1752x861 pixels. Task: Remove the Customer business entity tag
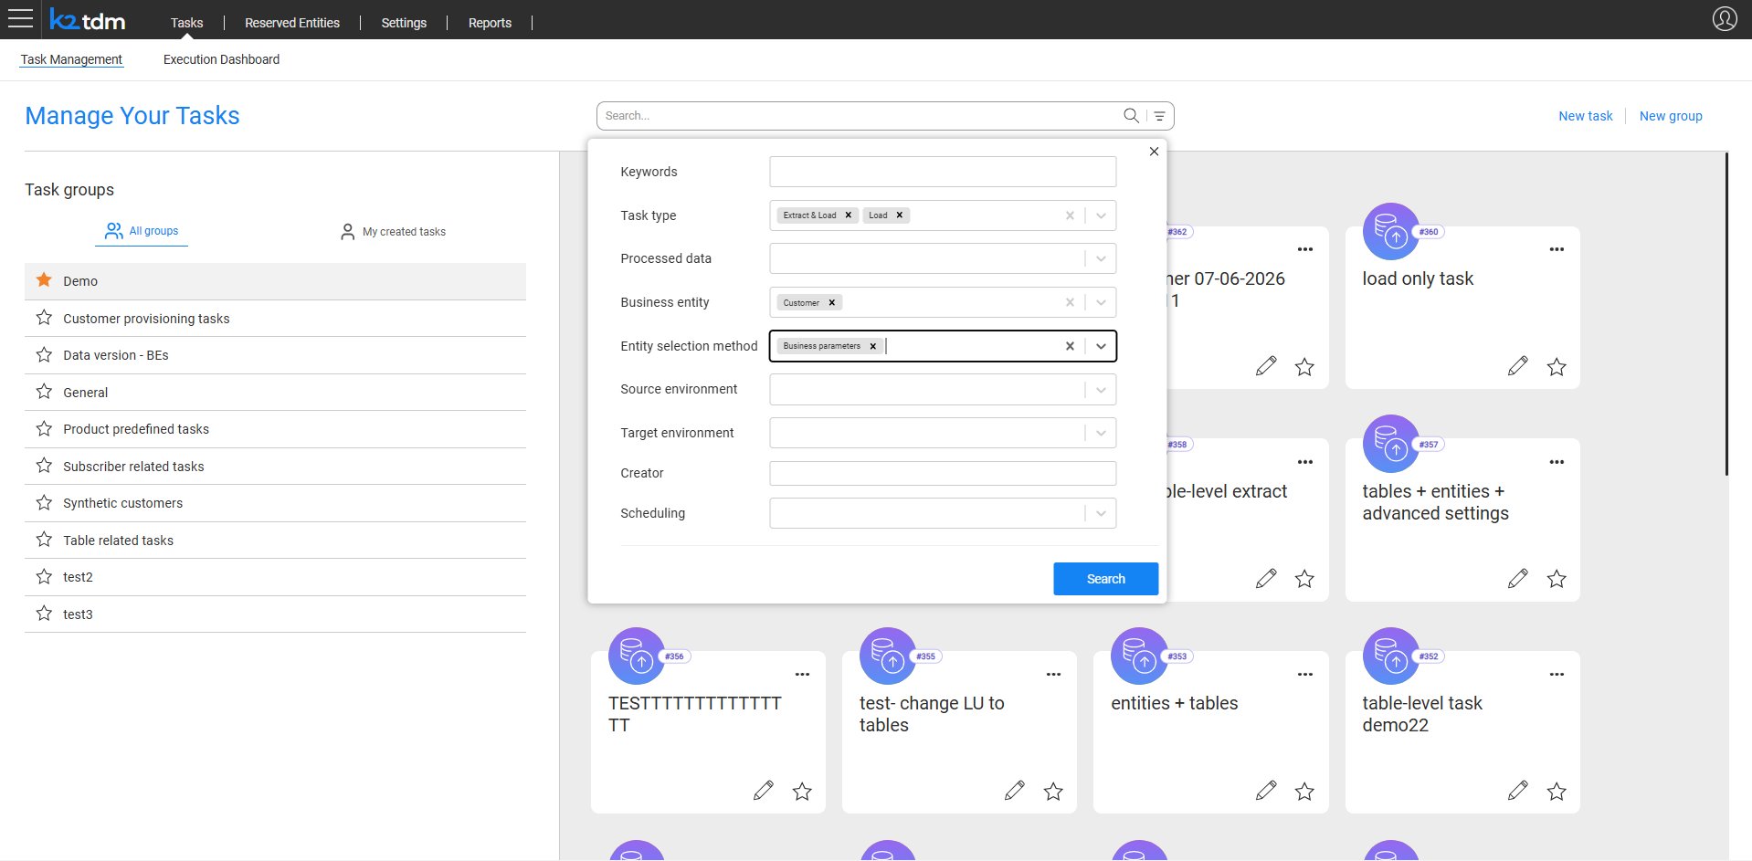(831, 303)
